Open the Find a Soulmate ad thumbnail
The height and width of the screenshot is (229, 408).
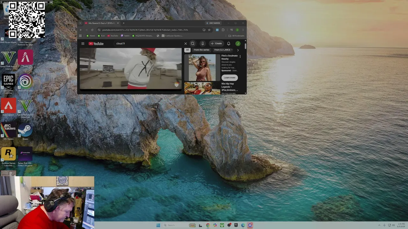(x=202, y=67)
